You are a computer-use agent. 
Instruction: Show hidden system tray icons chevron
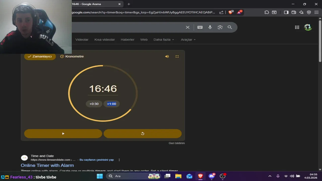coord(270,176)
